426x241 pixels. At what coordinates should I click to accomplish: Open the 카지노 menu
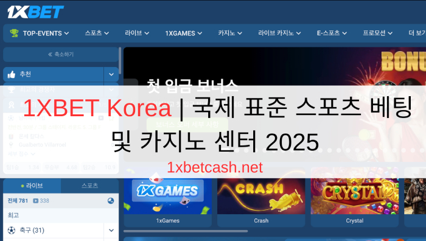[230, 33]
